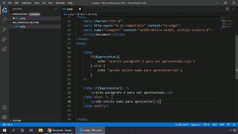The width and height of the screenshot is (238, 134).
Task: Click the errors and warnings status indicator
Action: (7, 125)
